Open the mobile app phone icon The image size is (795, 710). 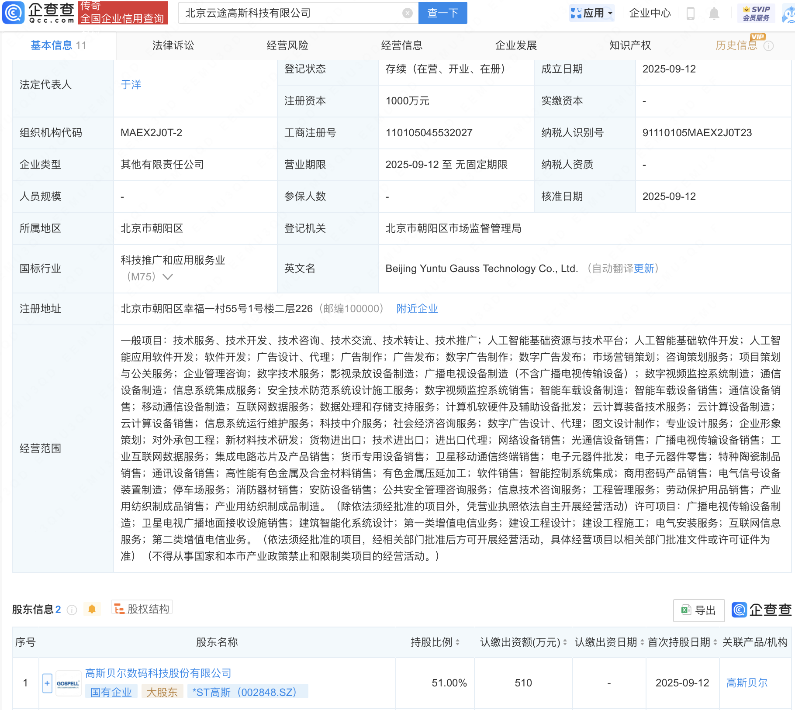pos(691,14)
